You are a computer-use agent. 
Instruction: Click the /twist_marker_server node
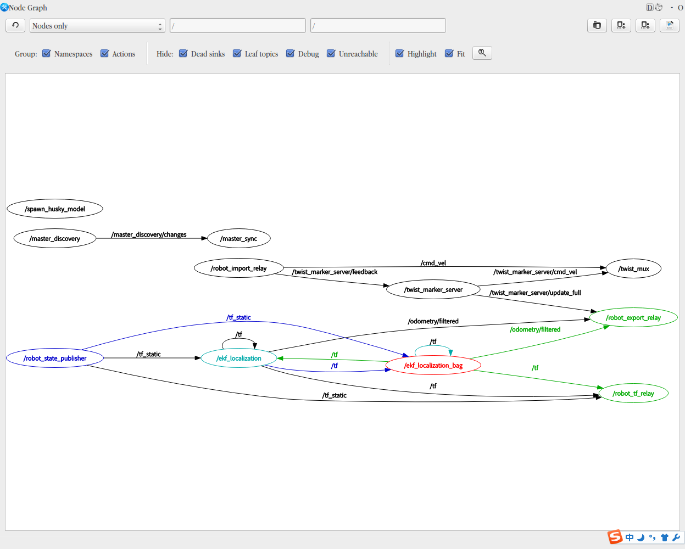[x=433, y=289]
